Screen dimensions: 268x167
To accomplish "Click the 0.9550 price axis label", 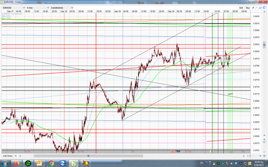I will (x=256, y=150).
